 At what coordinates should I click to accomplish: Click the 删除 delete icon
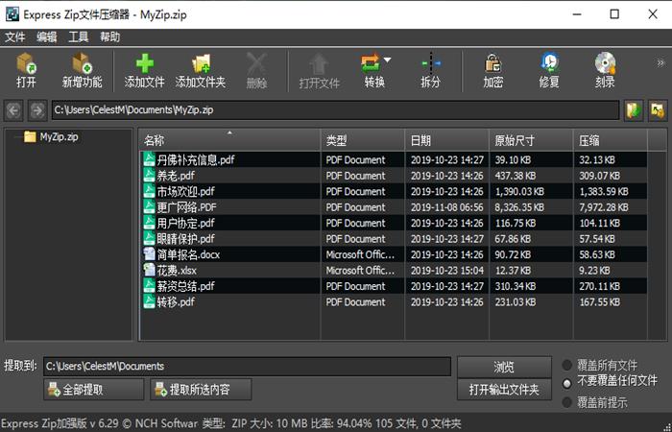pyautogui.click(x=256, y=63)
